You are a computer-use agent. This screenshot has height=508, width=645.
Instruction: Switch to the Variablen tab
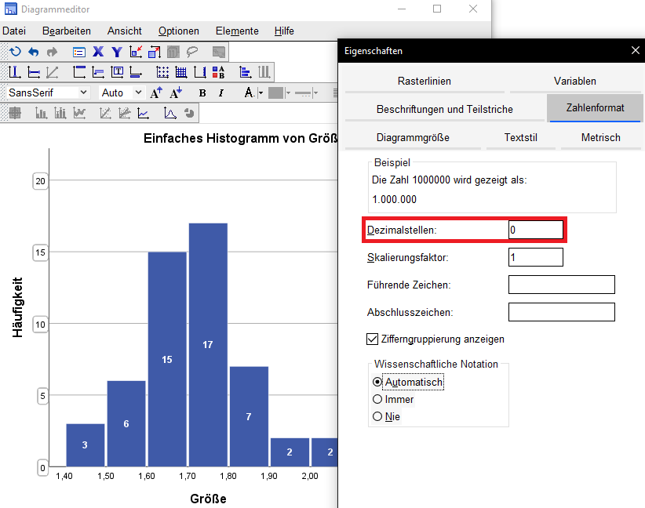[574, 81]
